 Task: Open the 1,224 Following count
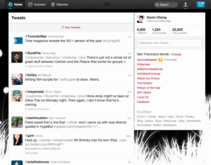159,31
